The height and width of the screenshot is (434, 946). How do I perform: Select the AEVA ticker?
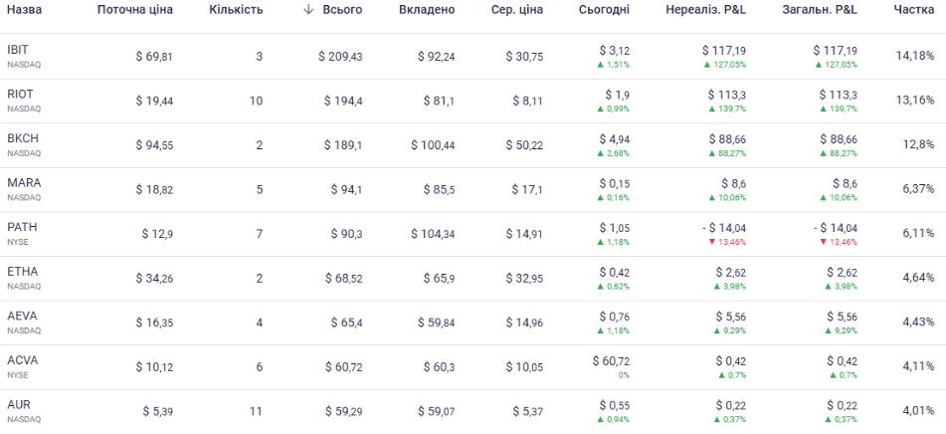[22, 317]
